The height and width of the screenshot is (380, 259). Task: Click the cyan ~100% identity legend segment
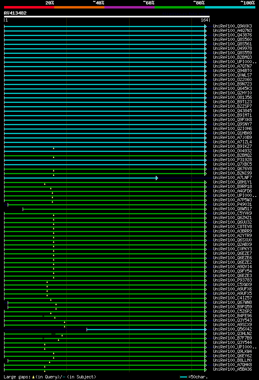click(230, 7)
